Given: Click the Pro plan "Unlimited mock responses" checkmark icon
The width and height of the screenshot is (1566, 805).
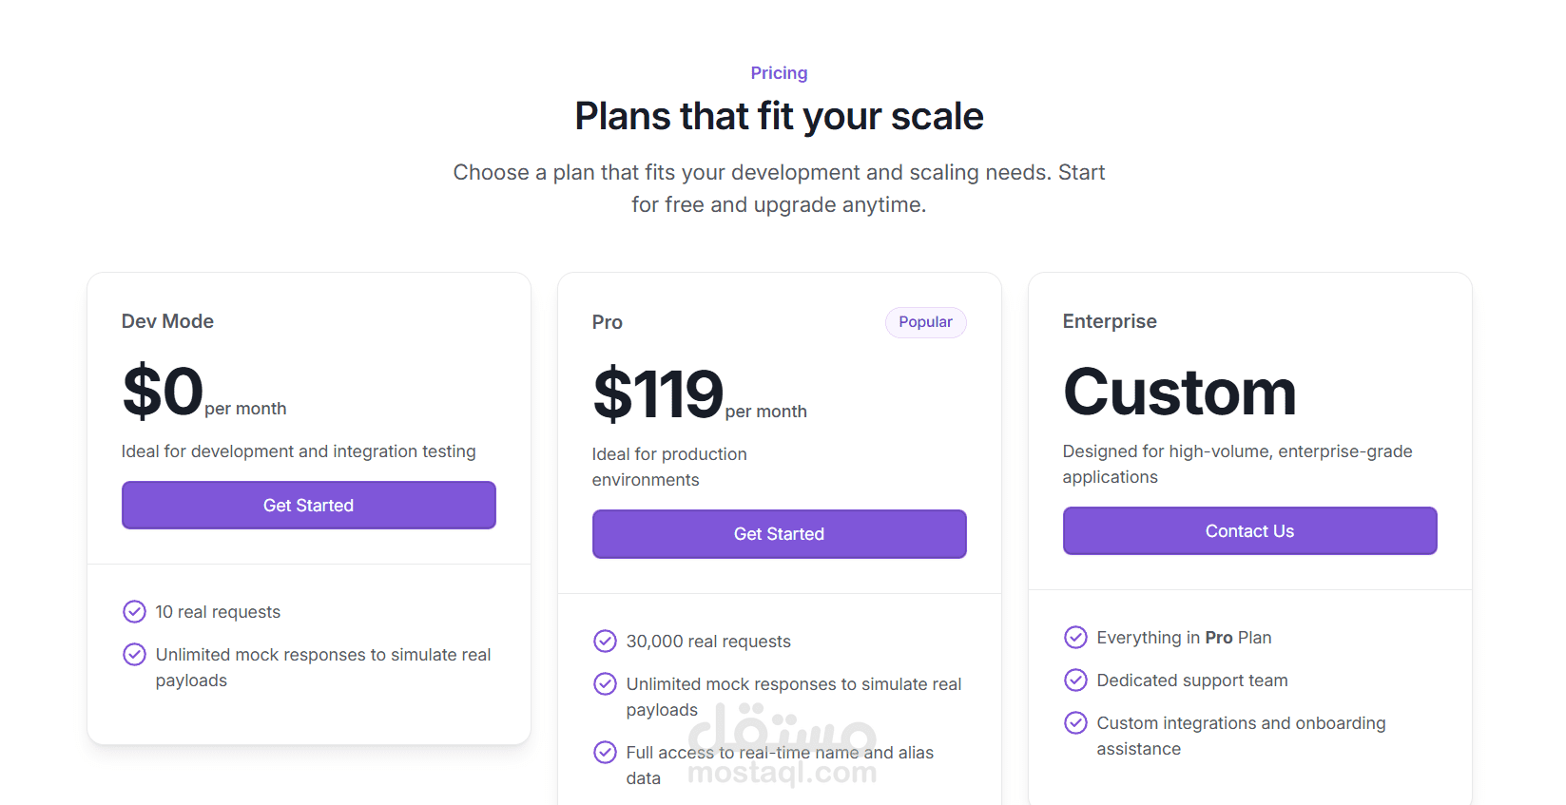Looking at the screenshot, I should [605, 683].
